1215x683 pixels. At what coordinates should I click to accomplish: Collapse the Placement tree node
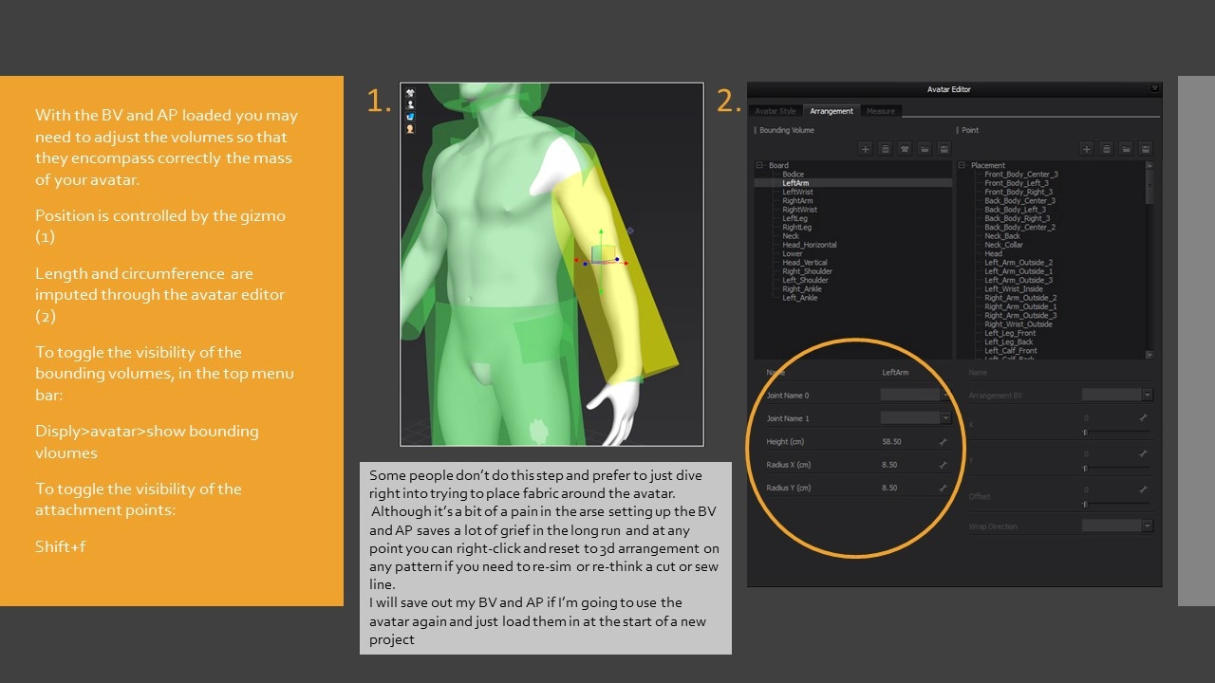click(x=963, y=165)
